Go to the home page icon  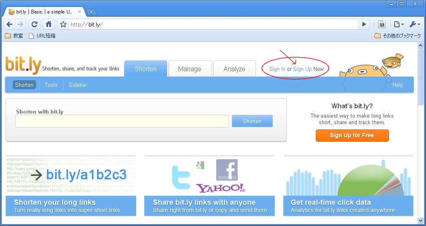[49, 24]
